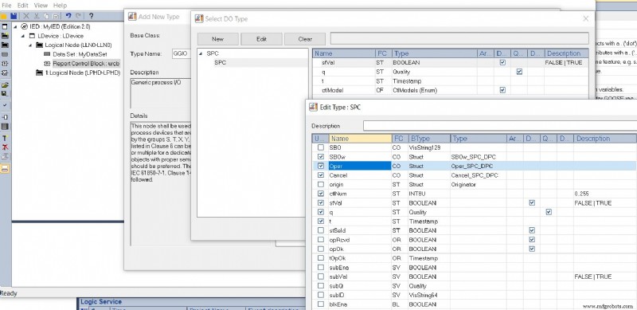Screen dimensions: 637x310
Task: Click the Type Name field showing GGIO
Action: point(182,53)
